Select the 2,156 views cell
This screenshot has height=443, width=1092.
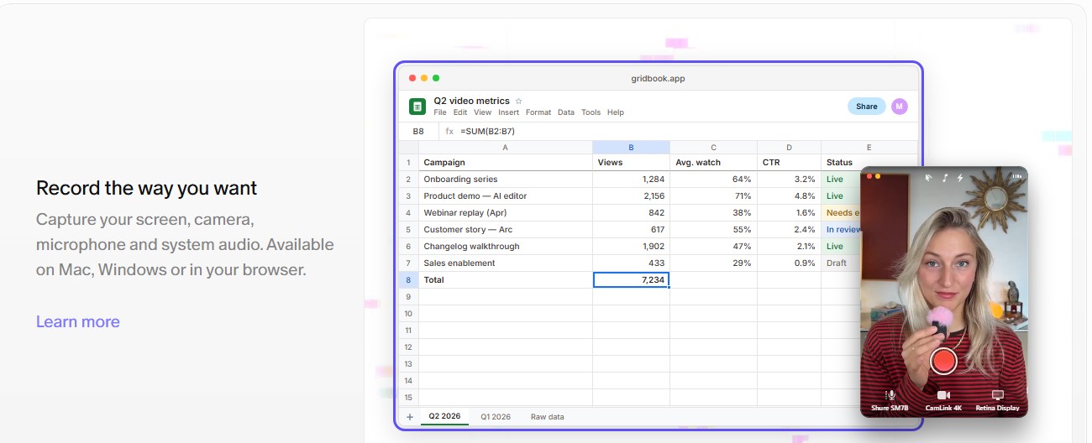pos(631,196)
